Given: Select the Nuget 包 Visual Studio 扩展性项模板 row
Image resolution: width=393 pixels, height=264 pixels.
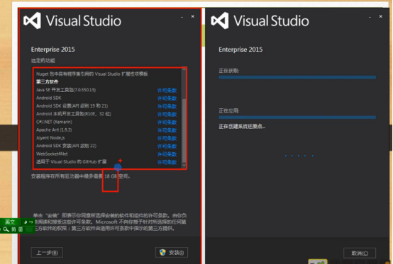Looking at the screenshot, I should pyautogui.click(x=92, y=74).
